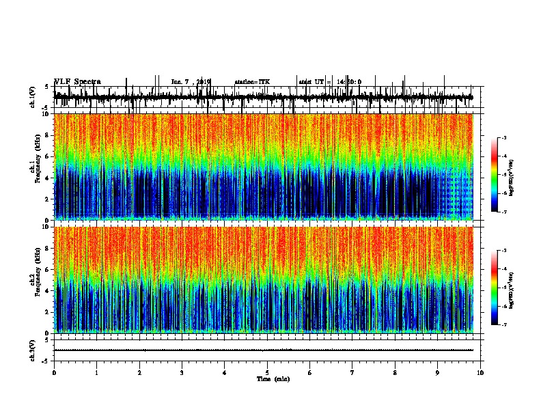Click the time-axis tick label '6'

pos(310,373)
